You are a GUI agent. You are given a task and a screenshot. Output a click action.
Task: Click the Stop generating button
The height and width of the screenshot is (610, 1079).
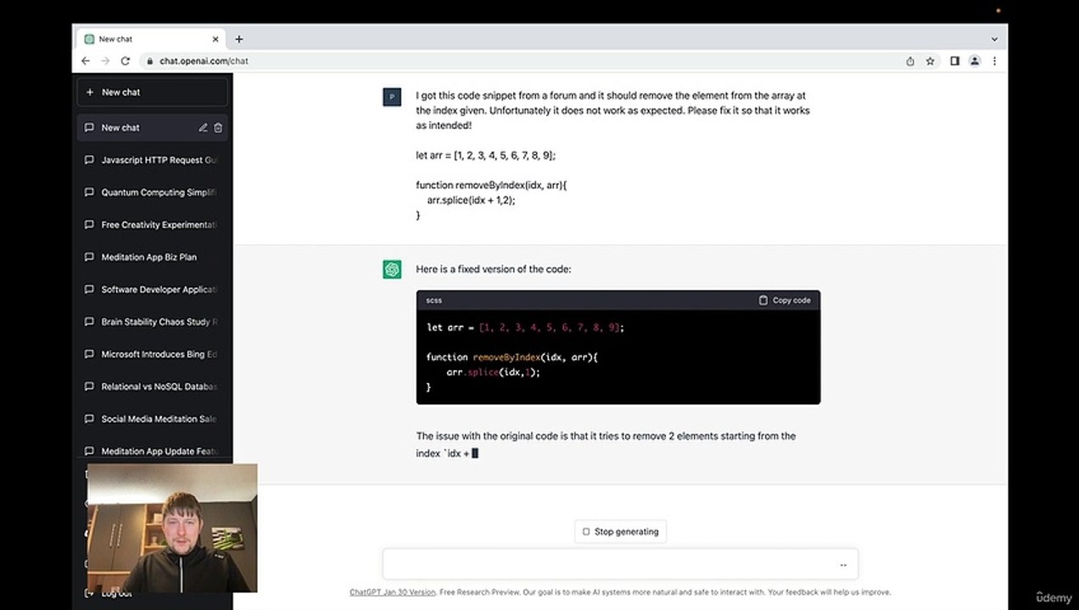[x=621, y=531]
